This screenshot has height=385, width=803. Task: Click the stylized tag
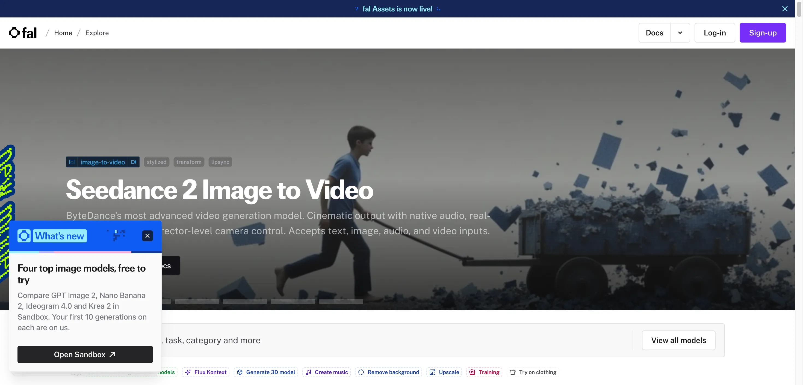(157, 162)
